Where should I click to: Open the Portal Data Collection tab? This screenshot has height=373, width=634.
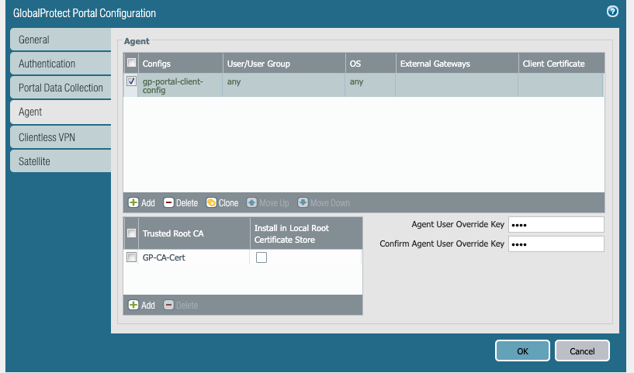coord(61,88)
